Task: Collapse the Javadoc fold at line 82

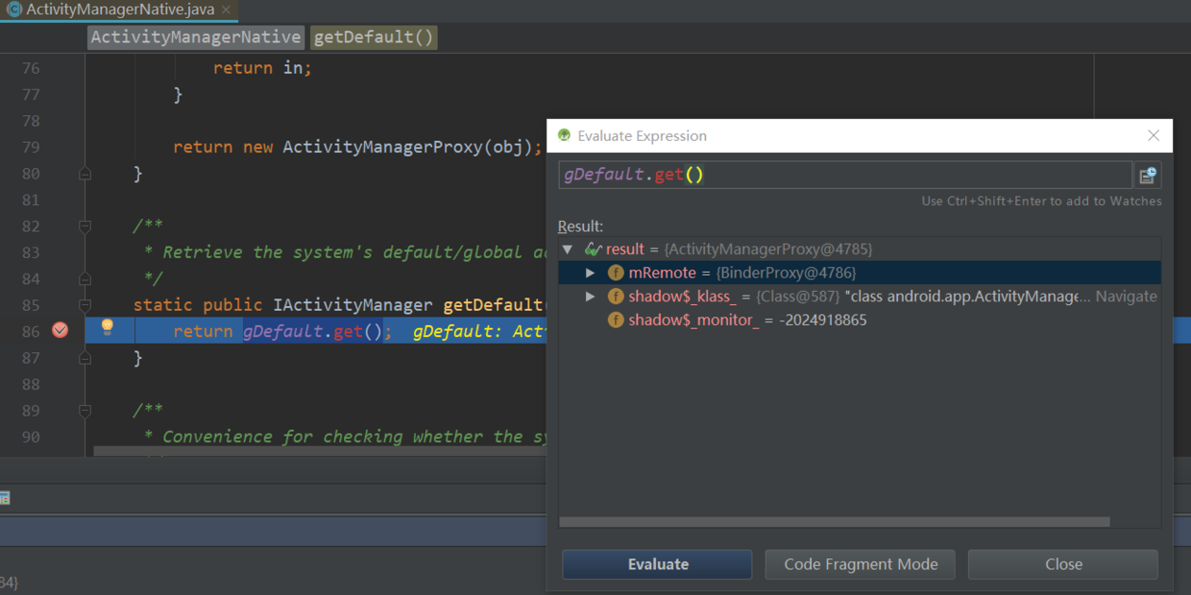Action: tap(85, 226)
